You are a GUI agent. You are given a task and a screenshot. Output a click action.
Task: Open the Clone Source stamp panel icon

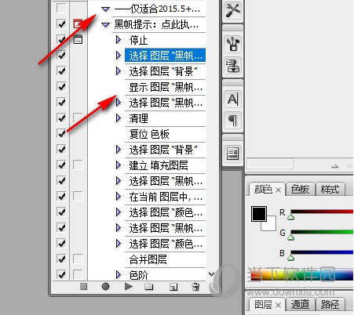pos(232,65)
